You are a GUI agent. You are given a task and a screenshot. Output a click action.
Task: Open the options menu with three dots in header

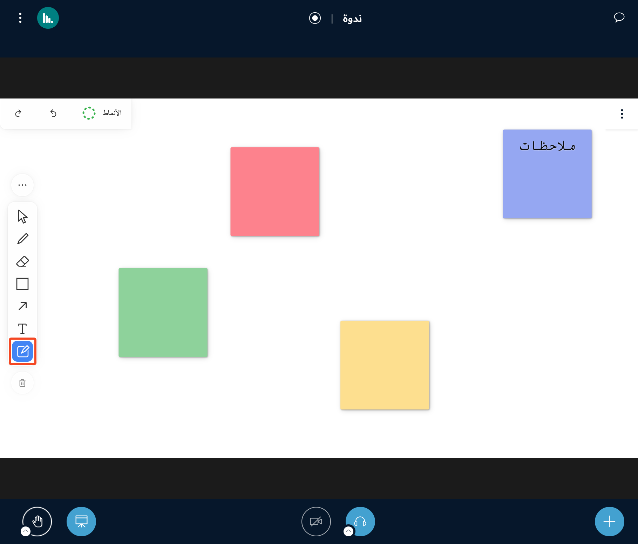(20, 18)
